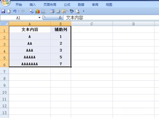This screenshot has width=159, height=118.
Task: Select the cell containing AAA
Action: [x=30, y=50]
